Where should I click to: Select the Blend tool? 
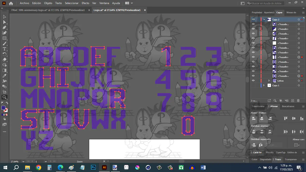click(4, 86)
